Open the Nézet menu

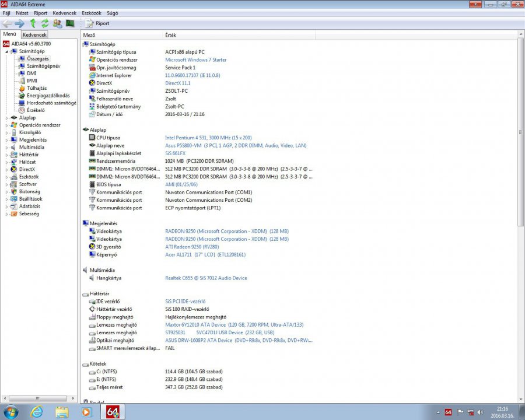[x=22, y=13]
